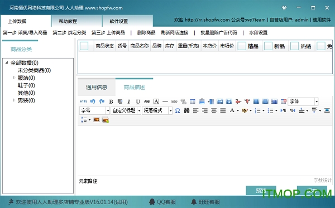
Task: Click the single image insert icon
Action: tap(97, 120)
